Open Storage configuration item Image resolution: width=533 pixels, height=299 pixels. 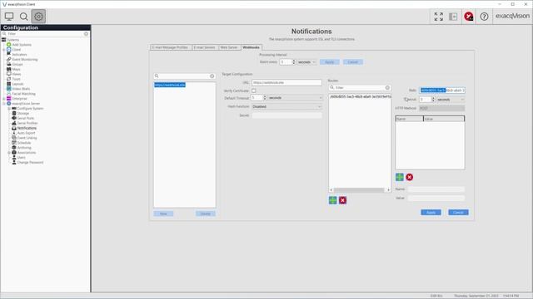pos(22,113)
